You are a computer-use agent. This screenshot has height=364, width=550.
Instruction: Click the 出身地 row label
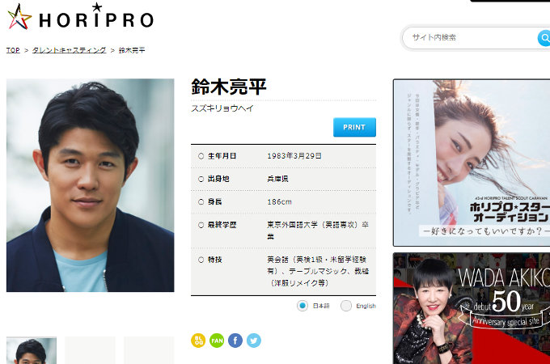coord(218,179)
